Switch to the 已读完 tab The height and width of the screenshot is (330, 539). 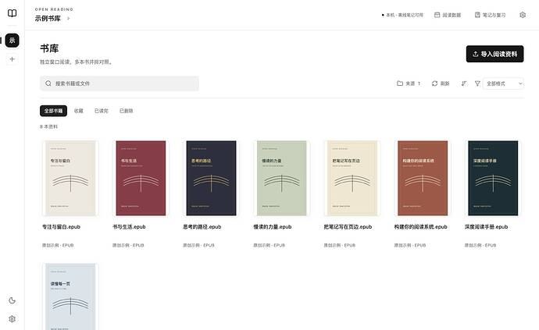102,111
